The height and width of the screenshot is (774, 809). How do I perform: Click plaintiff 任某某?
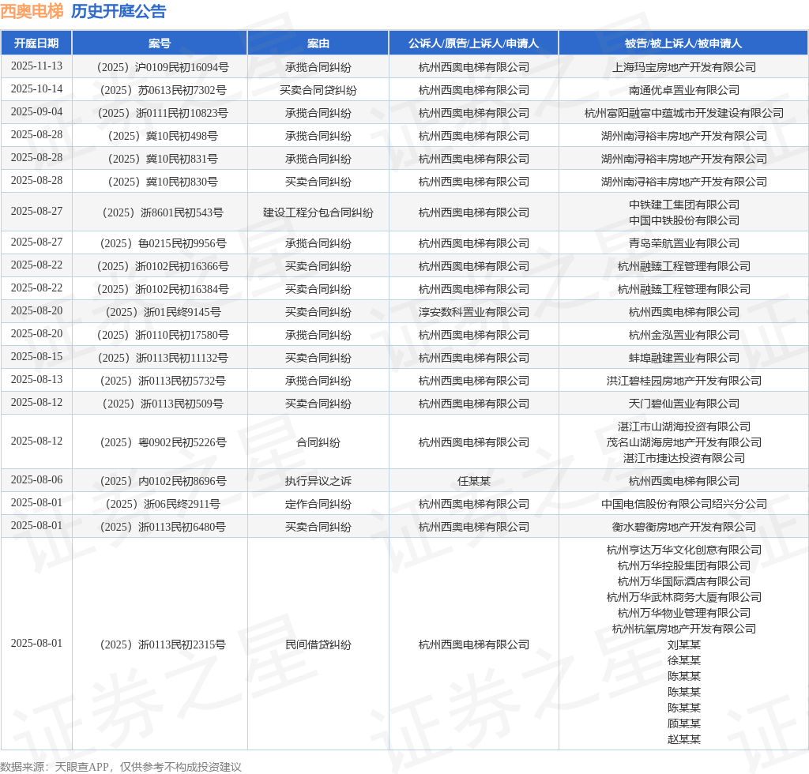(474, 481)
